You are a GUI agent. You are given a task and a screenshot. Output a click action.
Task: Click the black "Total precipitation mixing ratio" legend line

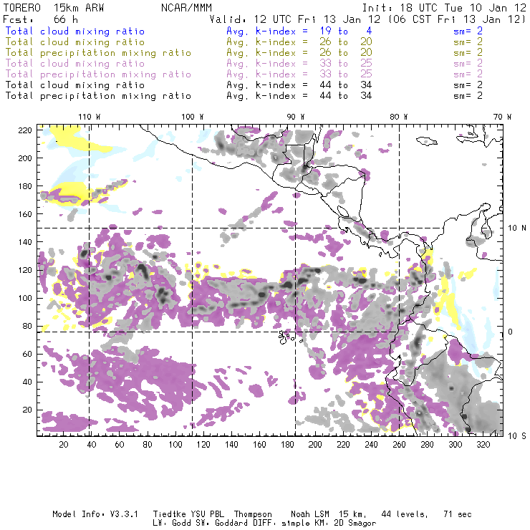click(98, 96)
